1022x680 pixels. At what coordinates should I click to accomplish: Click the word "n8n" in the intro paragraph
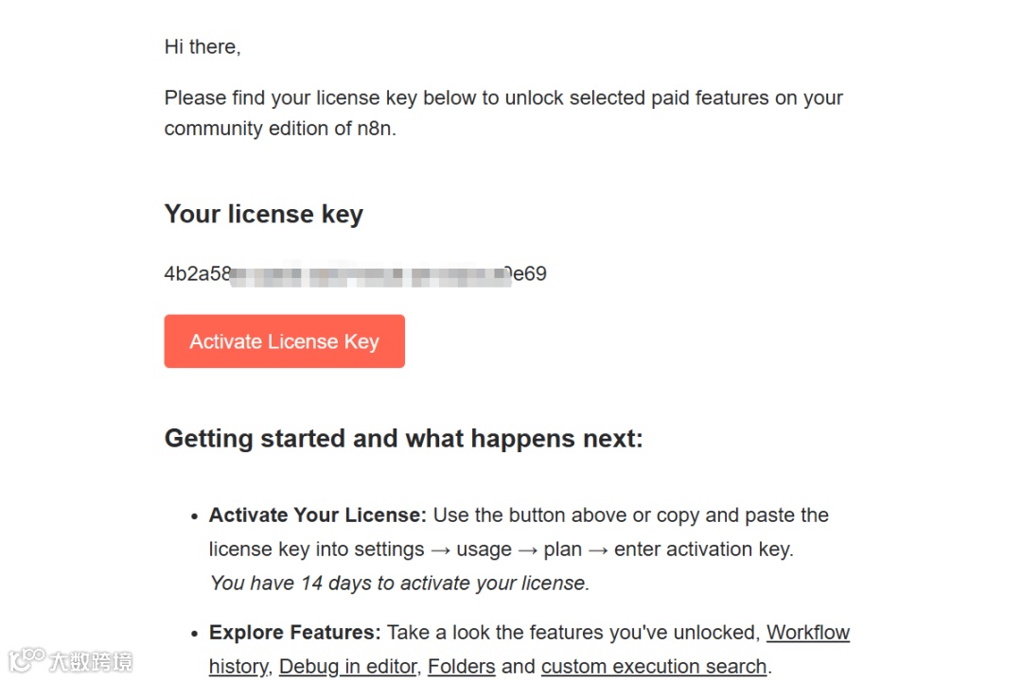click(x=375, y=129)
